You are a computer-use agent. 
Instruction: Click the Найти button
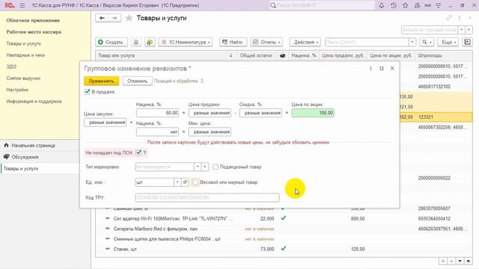pyautogui.click(x=233, y=42)
